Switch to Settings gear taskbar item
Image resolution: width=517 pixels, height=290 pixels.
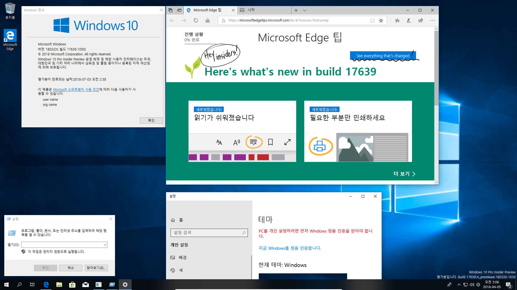[x=125, y=284]
